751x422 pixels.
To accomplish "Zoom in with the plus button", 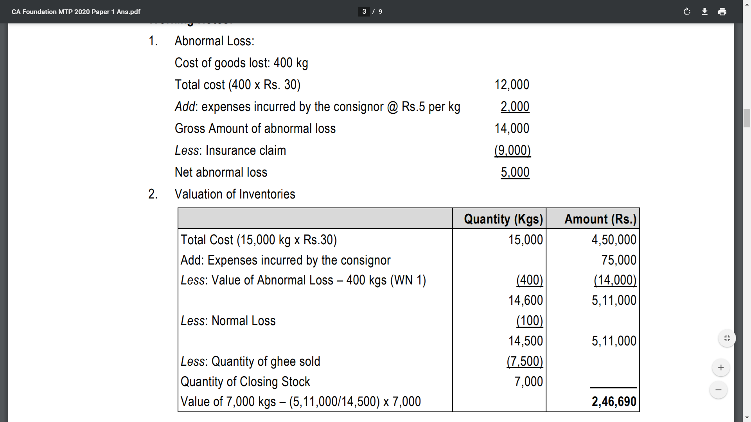I will (721, 368).
